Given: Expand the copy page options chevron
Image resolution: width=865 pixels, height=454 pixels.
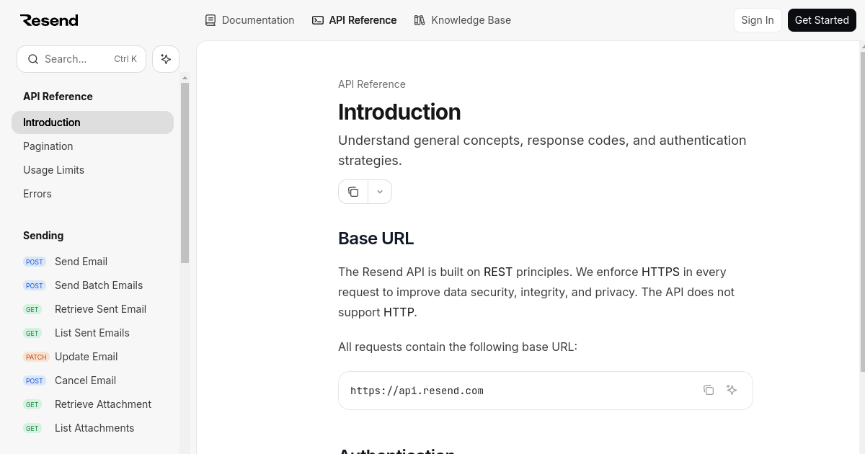Looking at the screenshot, I should (380, 192).
